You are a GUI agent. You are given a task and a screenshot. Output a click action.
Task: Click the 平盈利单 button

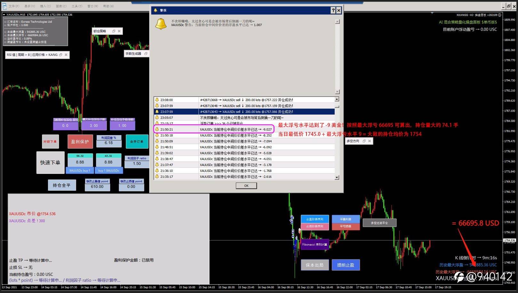coord(346,219)
